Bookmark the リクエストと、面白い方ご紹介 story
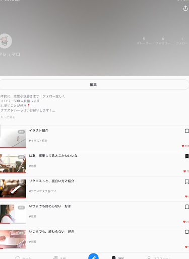This screenshot has height=259, width=189. [186, 182]
